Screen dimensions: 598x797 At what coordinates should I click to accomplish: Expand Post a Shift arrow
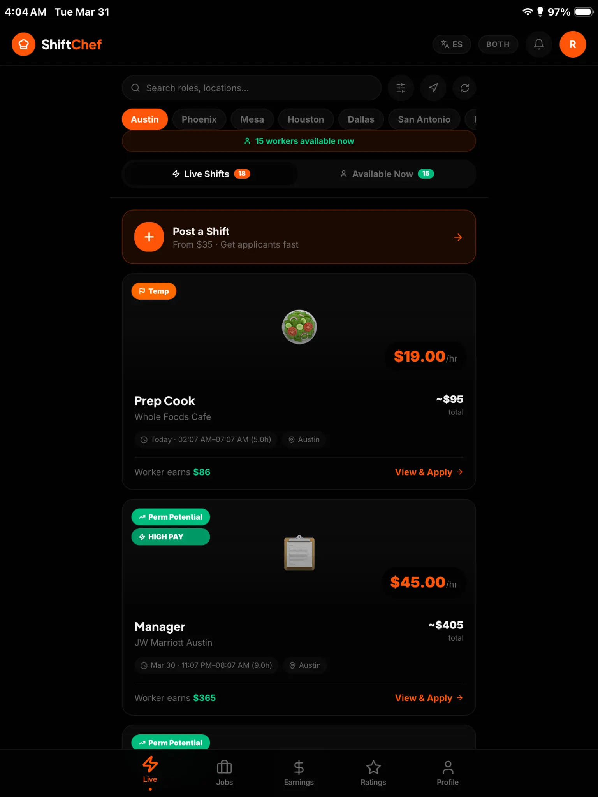click(458, 237)
